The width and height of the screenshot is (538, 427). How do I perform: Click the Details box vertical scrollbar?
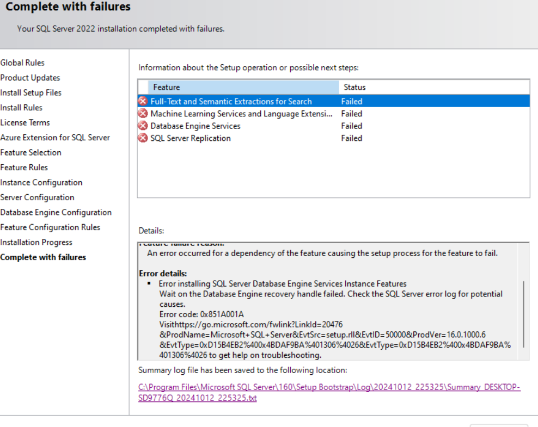(x=524, y=314)
